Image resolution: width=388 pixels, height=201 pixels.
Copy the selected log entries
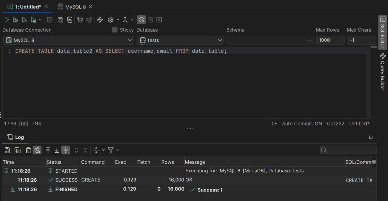(x=17, y=150)
